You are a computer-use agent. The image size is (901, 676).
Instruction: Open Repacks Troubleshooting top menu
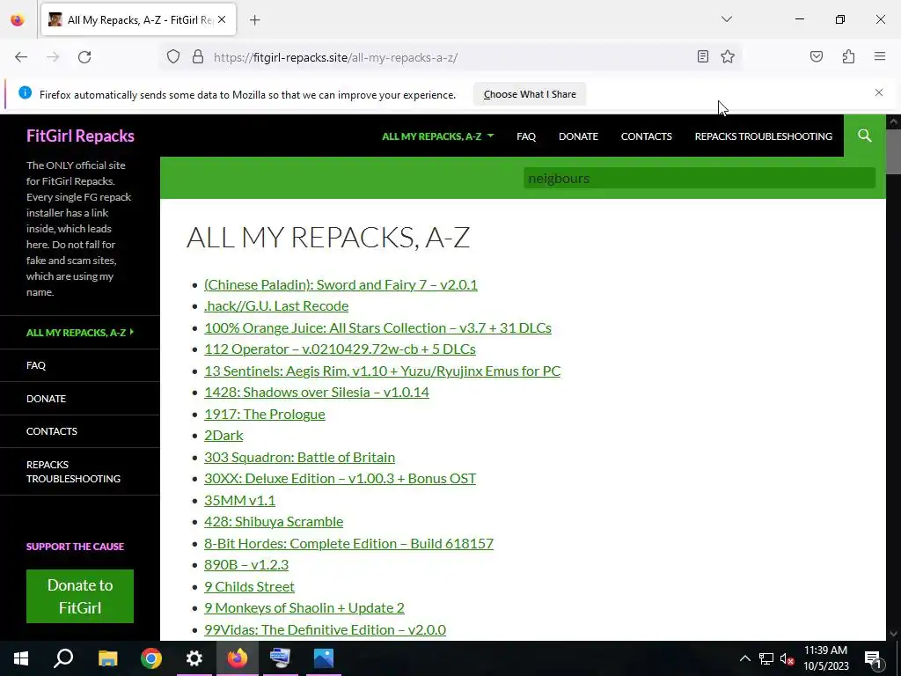point(763,136)
